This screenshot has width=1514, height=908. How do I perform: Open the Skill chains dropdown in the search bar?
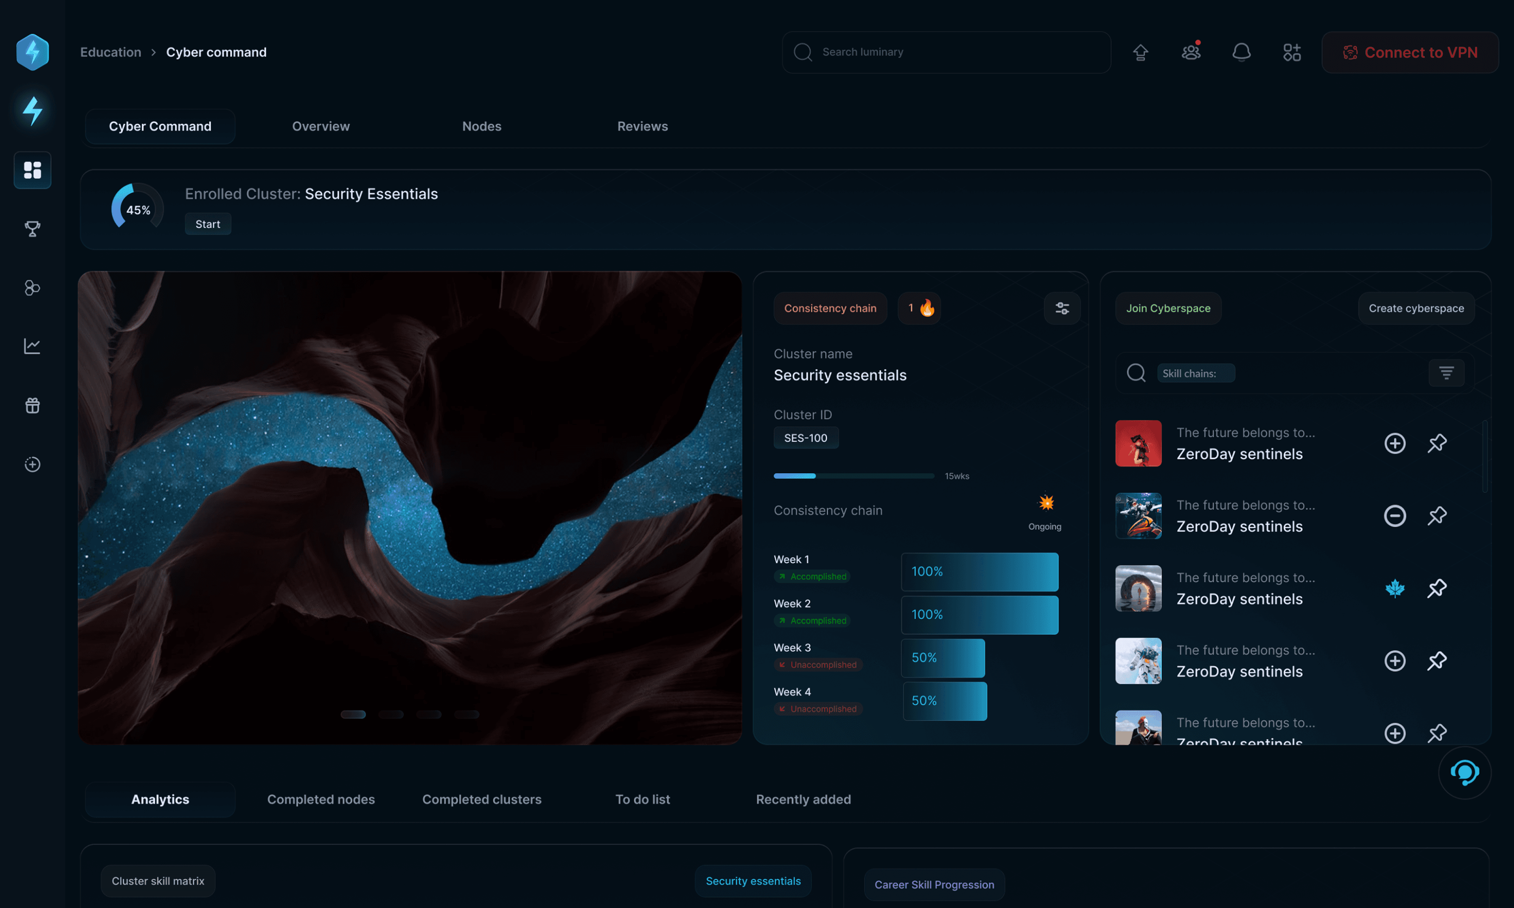click(1196, 372)
